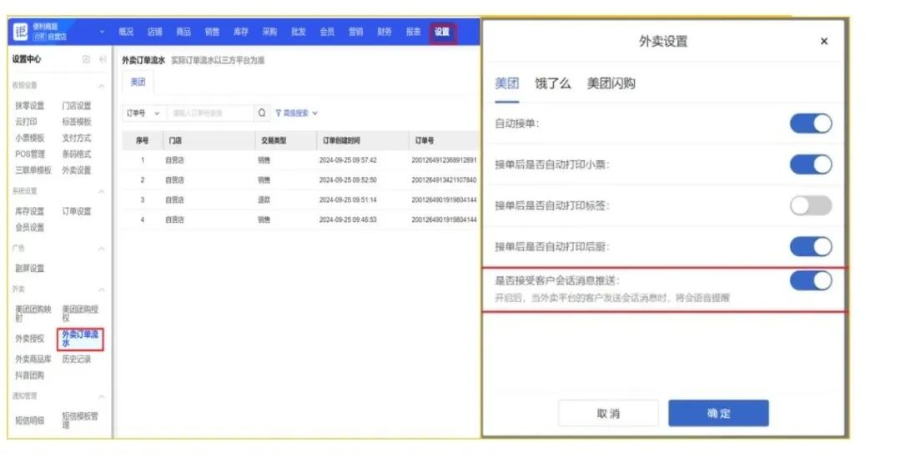Screen dimensions: 901x463
Task: Switch to the 饿了么 tab
Action: 552,83
